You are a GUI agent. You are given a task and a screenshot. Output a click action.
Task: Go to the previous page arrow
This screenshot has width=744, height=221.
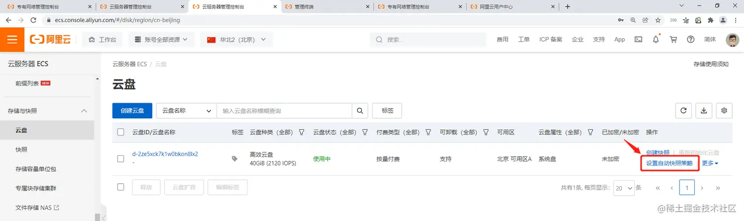click(672, 188)
